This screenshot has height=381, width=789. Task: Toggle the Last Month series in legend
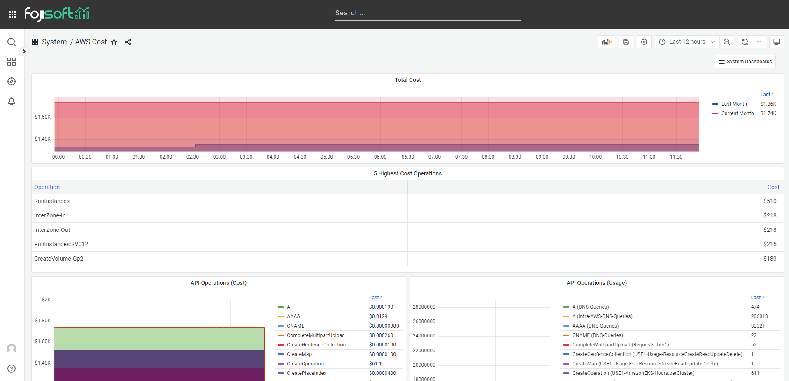734,104
